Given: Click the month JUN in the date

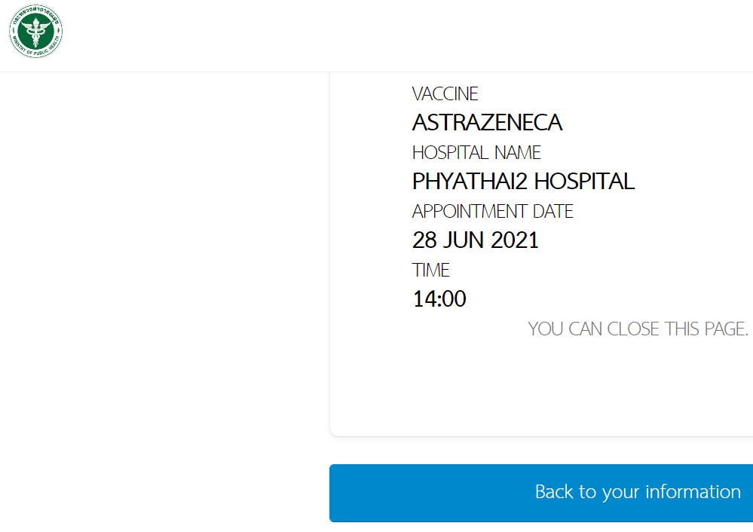Looking at the screenshot, I should 463,240.
